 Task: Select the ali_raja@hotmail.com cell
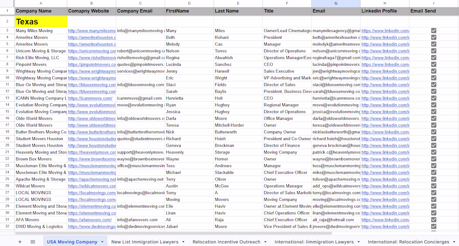pos(336,220)
